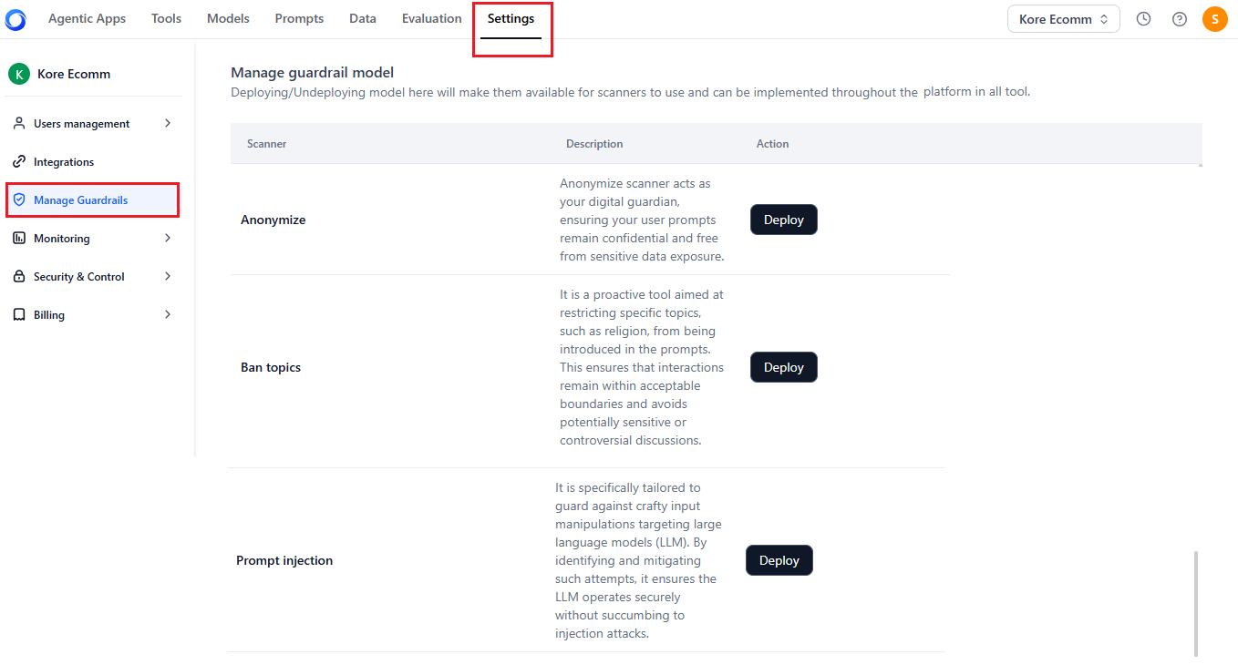1238x665 pixels.
Task: Select the Users management person icon
Action: pos(20,123)
